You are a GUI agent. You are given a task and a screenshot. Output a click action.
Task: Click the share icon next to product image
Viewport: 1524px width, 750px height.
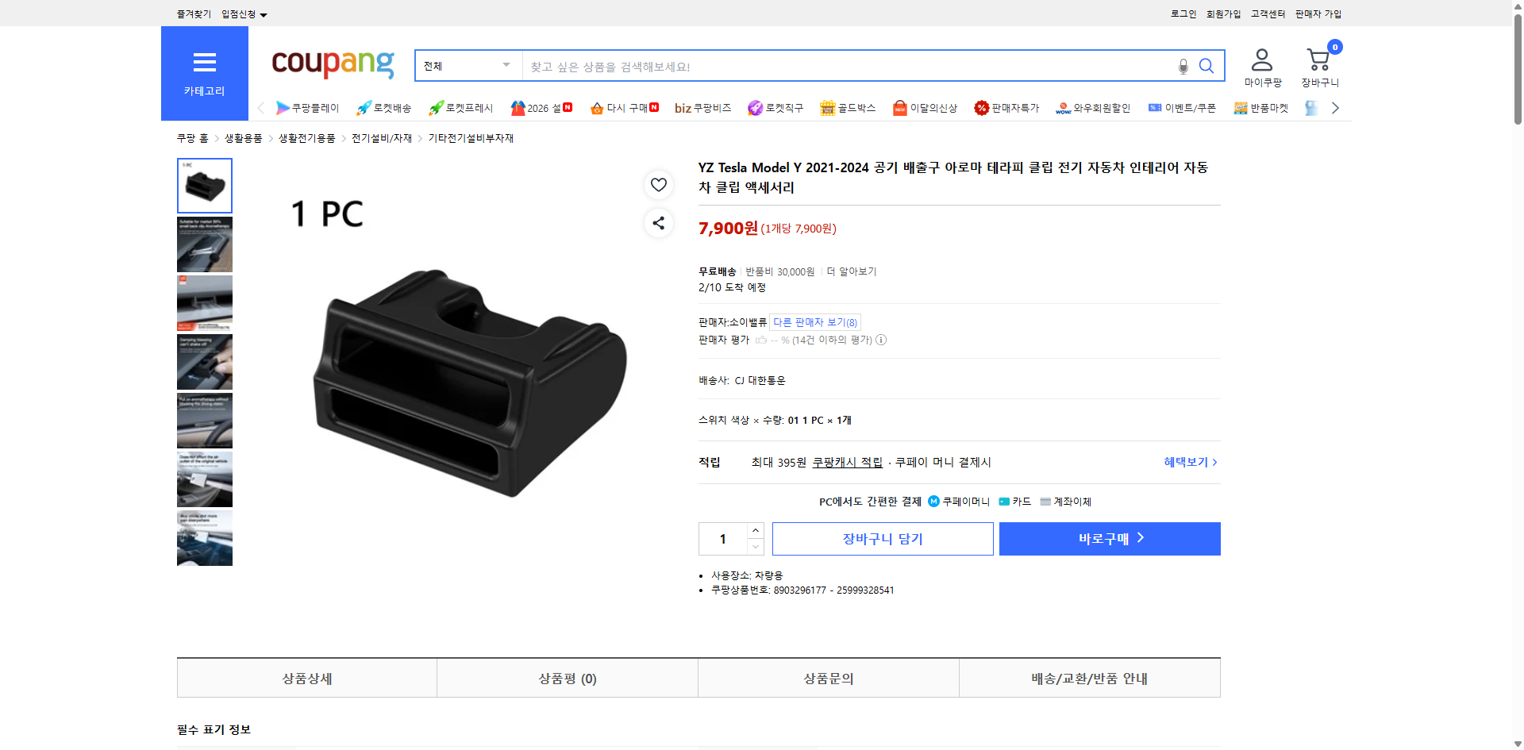(x=658, y=223)
